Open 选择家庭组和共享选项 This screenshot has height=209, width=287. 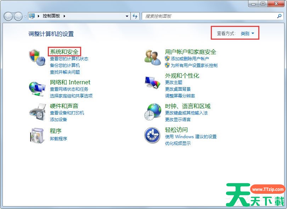[x=71, y=96]
